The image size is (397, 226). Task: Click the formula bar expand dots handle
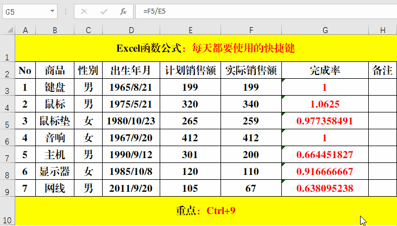(66, 11)
